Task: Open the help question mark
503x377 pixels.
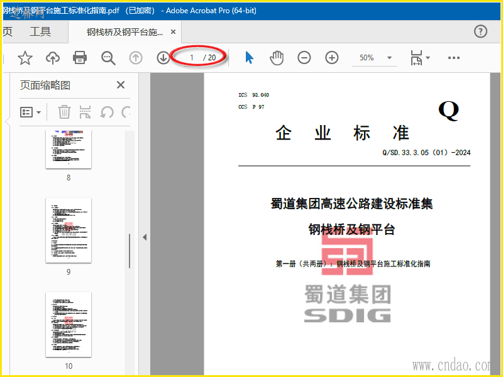Action: click(x=480, y=31)
